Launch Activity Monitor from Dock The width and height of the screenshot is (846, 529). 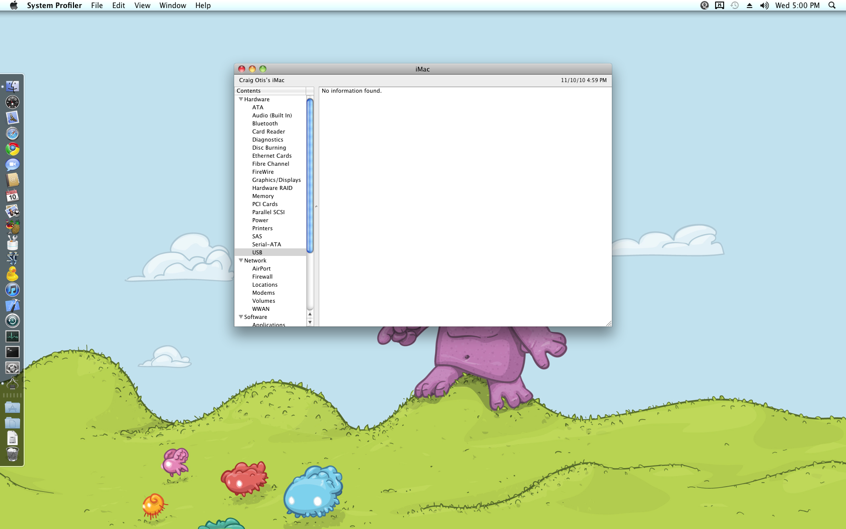click(x=12, y=337)
